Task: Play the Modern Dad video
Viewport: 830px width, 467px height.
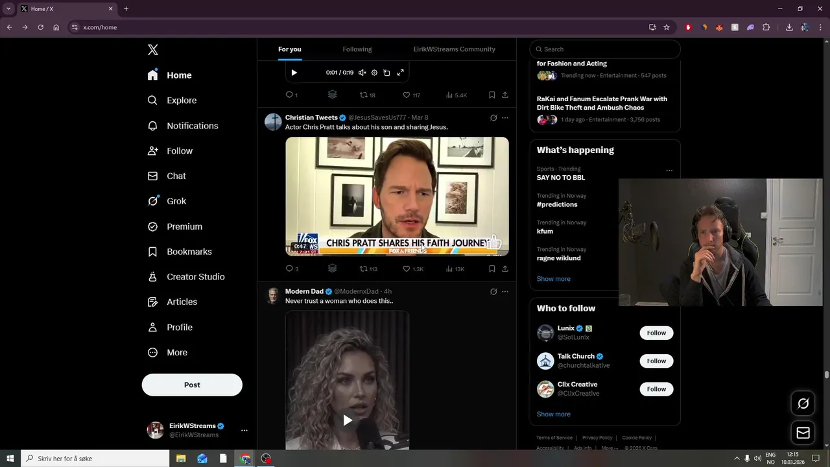Action: coord(348,420)
